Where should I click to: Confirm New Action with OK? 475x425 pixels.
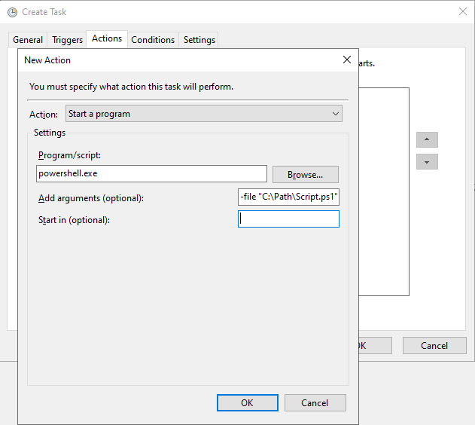click(248, 403)
